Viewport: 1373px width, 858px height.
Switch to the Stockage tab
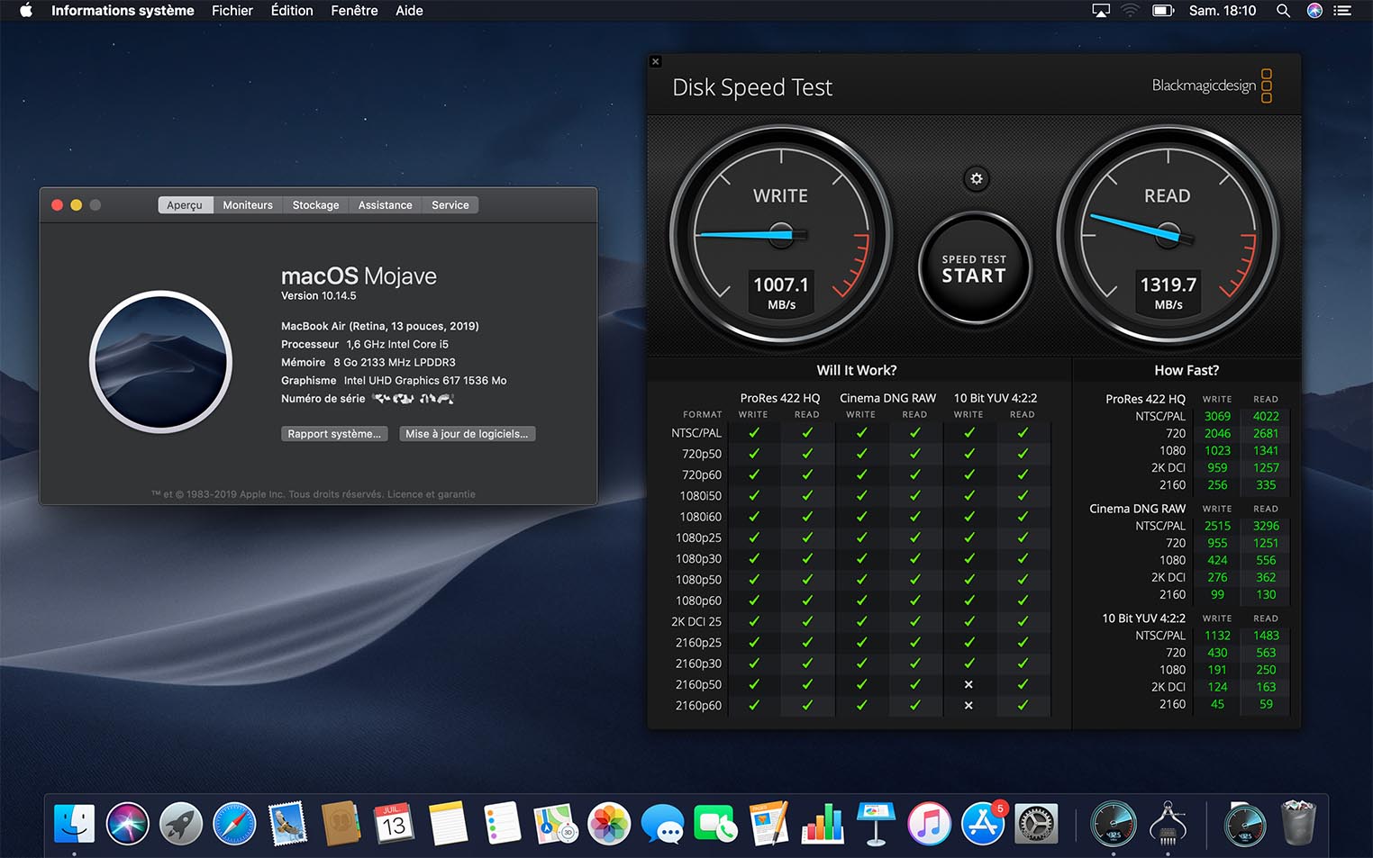314,204
